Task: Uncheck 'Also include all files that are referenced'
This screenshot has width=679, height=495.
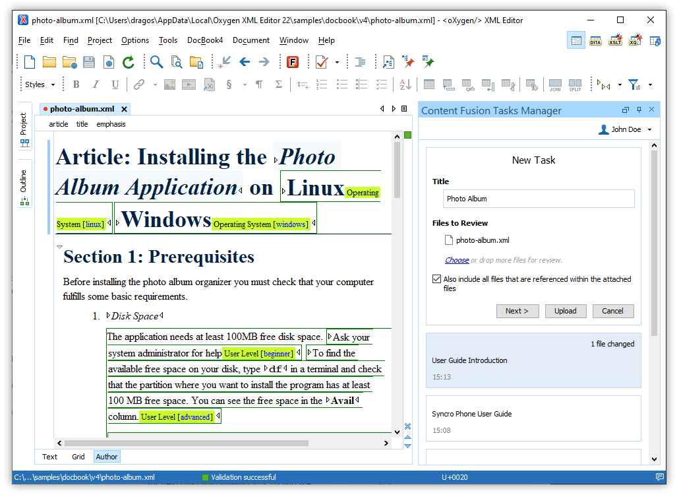Action: tap(436, 279)
